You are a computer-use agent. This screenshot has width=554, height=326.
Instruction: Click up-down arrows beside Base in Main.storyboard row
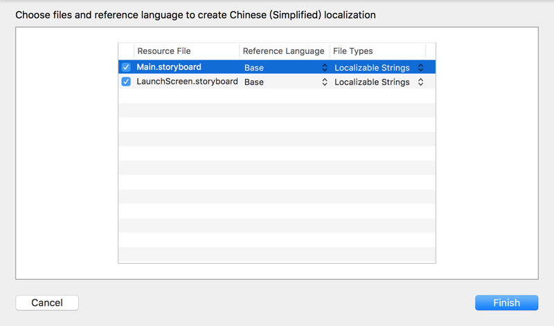pos(324,68)
